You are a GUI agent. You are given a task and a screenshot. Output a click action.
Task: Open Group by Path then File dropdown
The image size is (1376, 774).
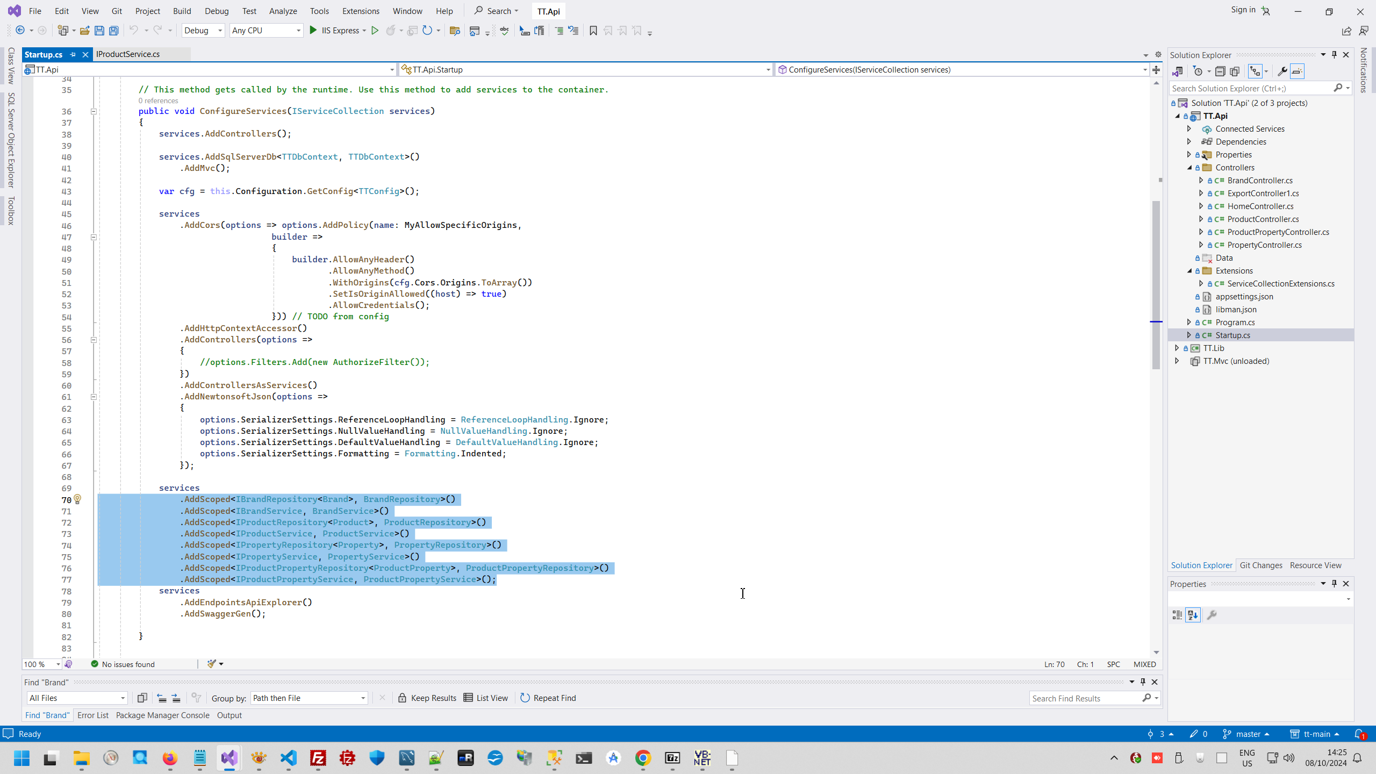click(x=309, y=698)
